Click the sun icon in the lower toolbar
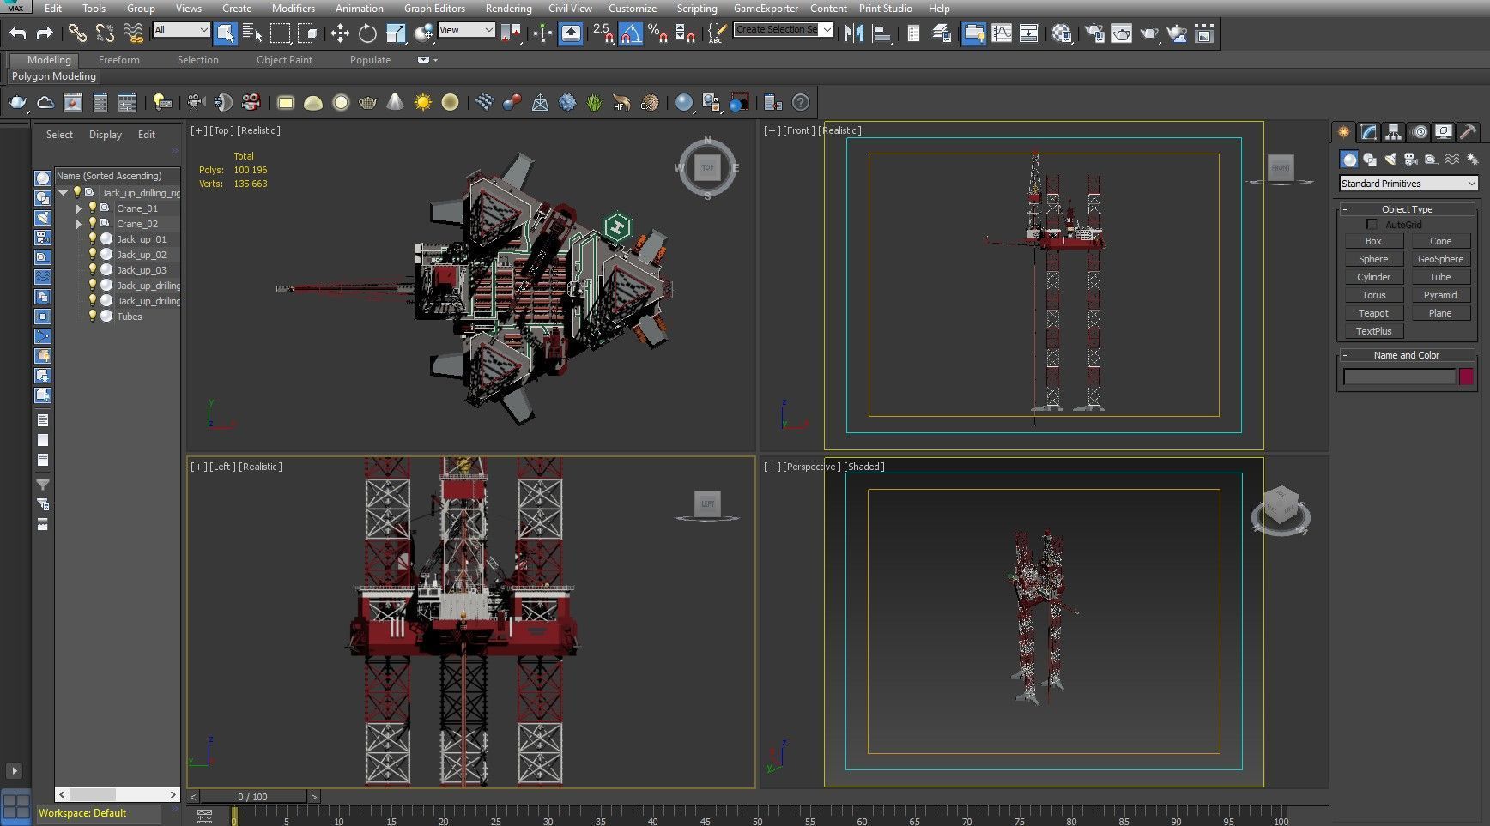 click(x=422, y=103)
